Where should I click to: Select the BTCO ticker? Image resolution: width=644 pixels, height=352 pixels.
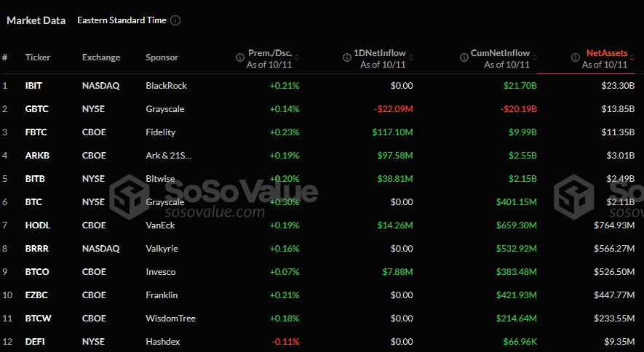click(37, 272)
